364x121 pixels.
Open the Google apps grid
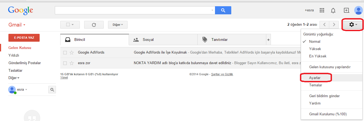click(x=322, y=10)
